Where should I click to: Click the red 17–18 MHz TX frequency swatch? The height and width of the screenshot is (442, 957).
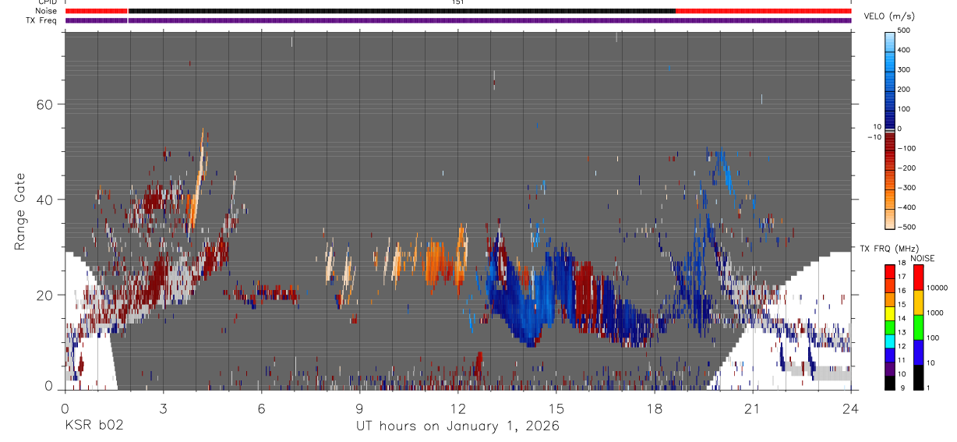pos(890,272)
